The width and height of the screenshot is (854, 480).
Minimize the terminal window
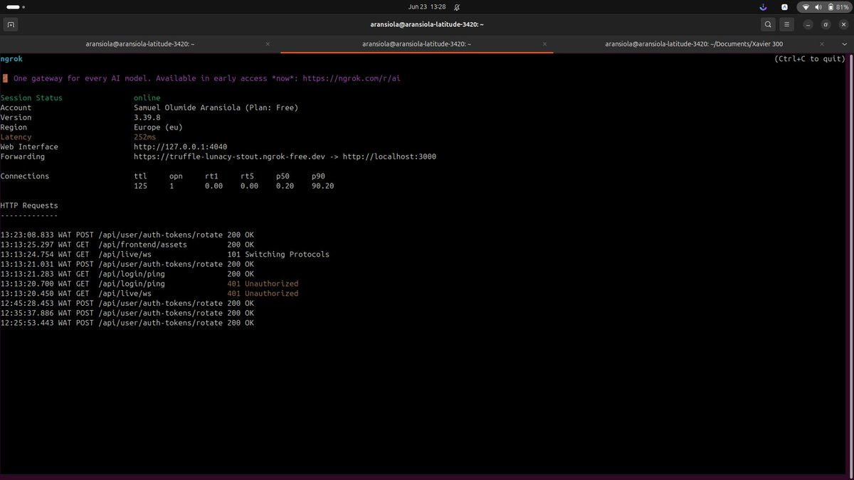point(808,24)
